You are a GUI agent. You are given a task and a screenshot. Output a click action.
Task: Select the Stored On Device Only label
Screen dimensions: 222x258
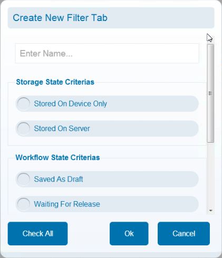tap(70, 104)
